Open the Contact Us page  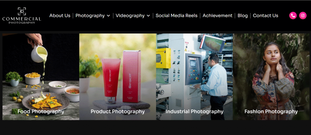pyautogui.click(x=265, y=15)
